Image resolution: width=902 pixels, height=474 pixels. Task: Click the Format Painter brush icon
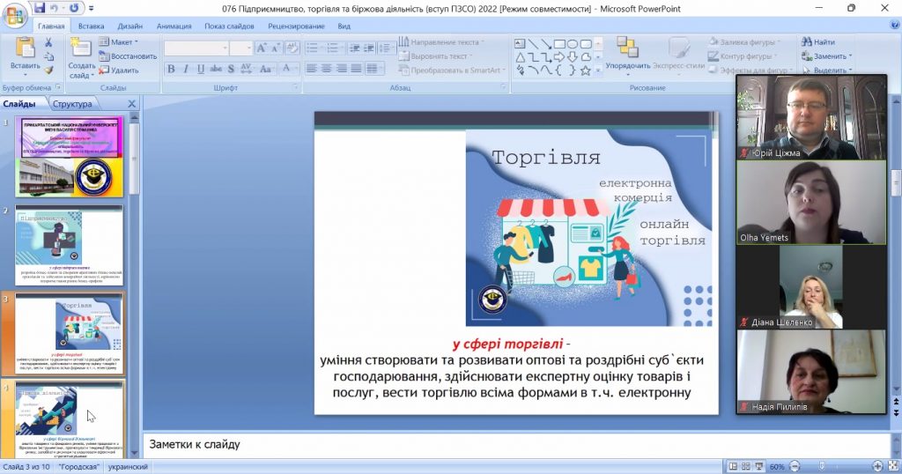(x=48, y=70)
